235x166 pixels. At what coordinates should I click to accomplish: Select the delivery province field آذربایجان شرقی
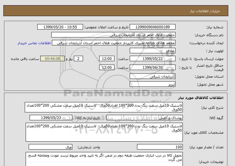(152, 76)
